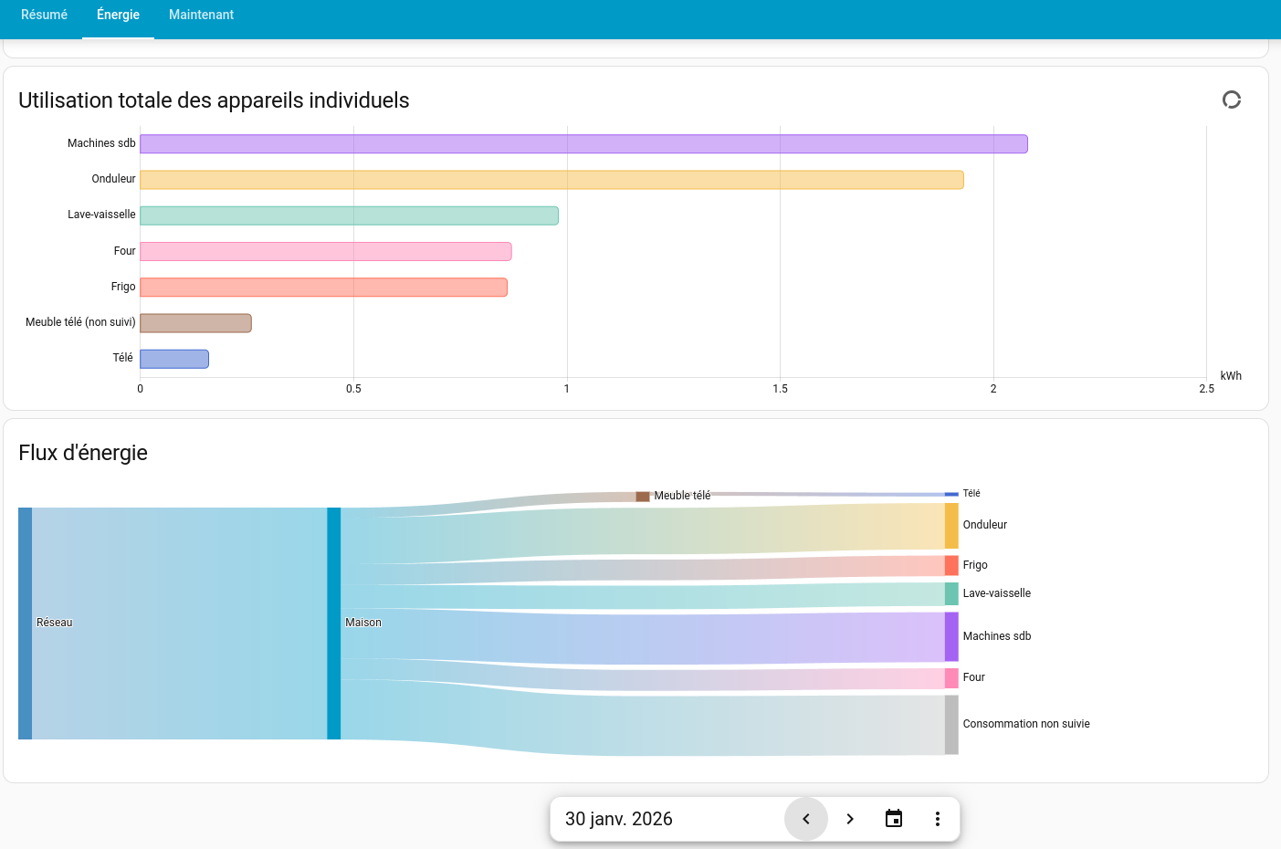
Task: Open the three-dot overflow menu
Action: coord(937,819)
